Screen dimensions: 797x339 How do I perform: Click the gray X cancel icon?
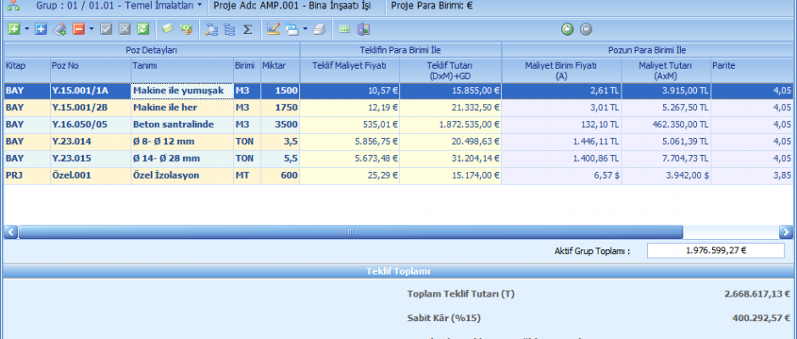click(x=125, y=29)
